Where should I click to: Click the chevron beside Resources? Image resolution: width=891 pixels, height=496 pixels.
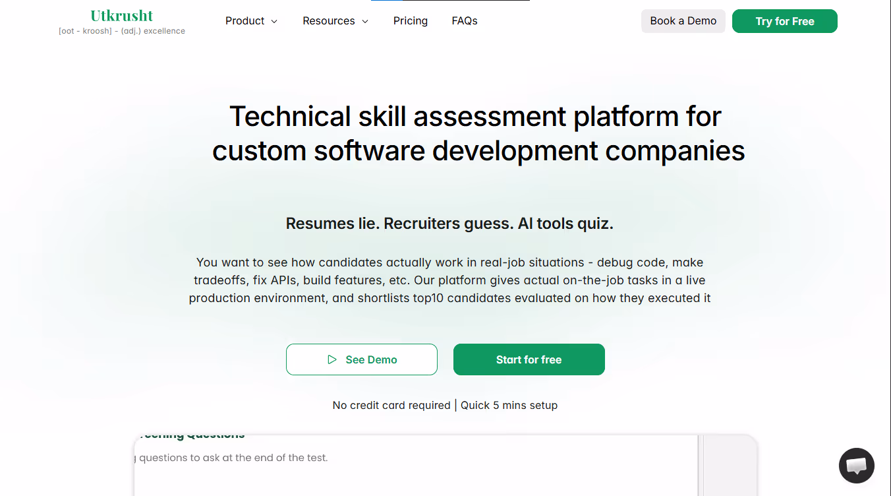coord(366,21)
